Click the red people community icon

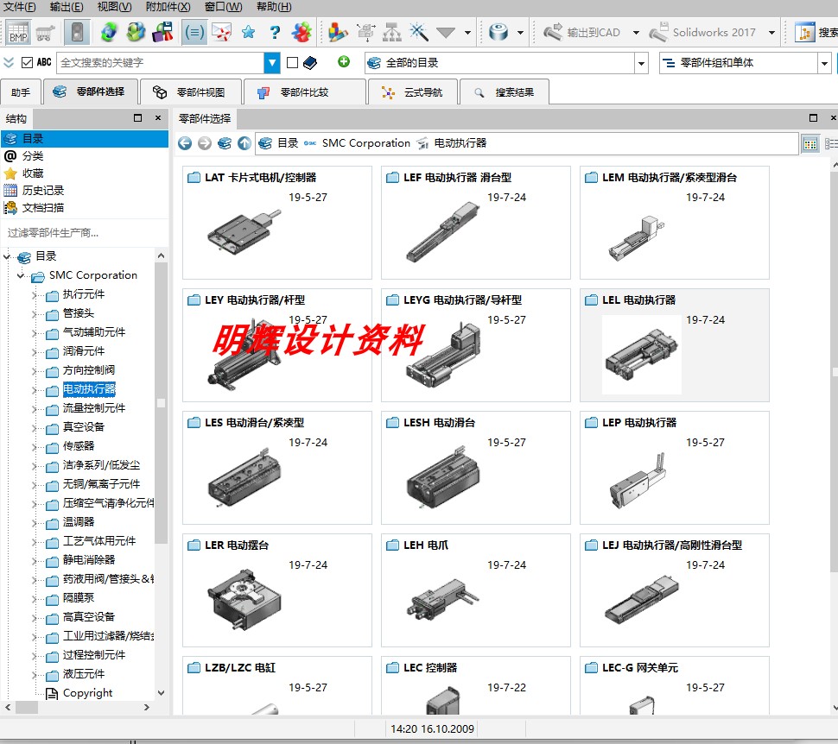click(302, 33)
